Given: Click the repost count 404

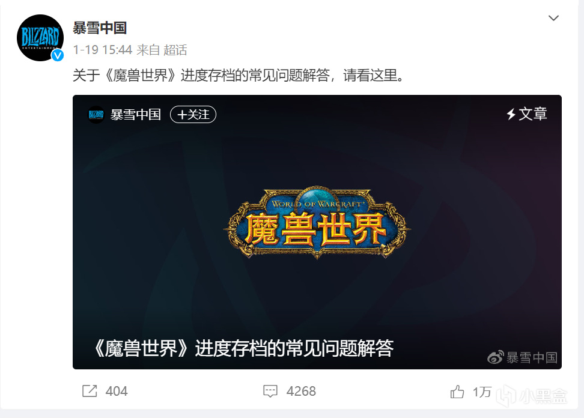Looking at the screenshot, I should 117,391.
